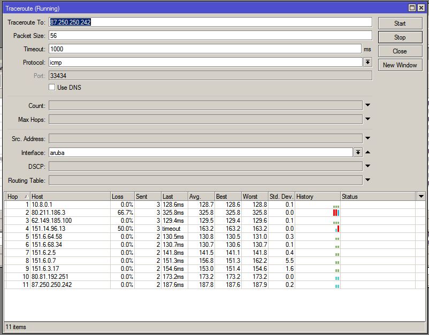Image resolution: width=429 pixels, height=335 pixels.
Task: Click the Packet Size input field
Action: coord(210,35)
